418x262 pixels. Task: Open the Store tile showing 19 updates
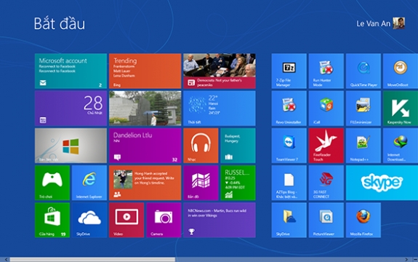[52, 220]
